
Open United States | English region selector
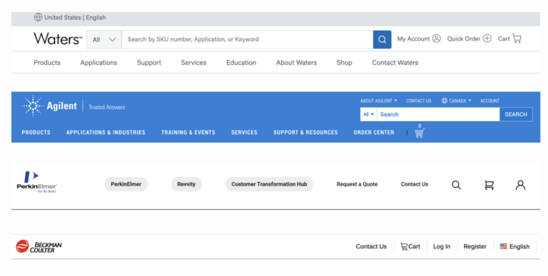pyautogui.click(x=70, y=17)
